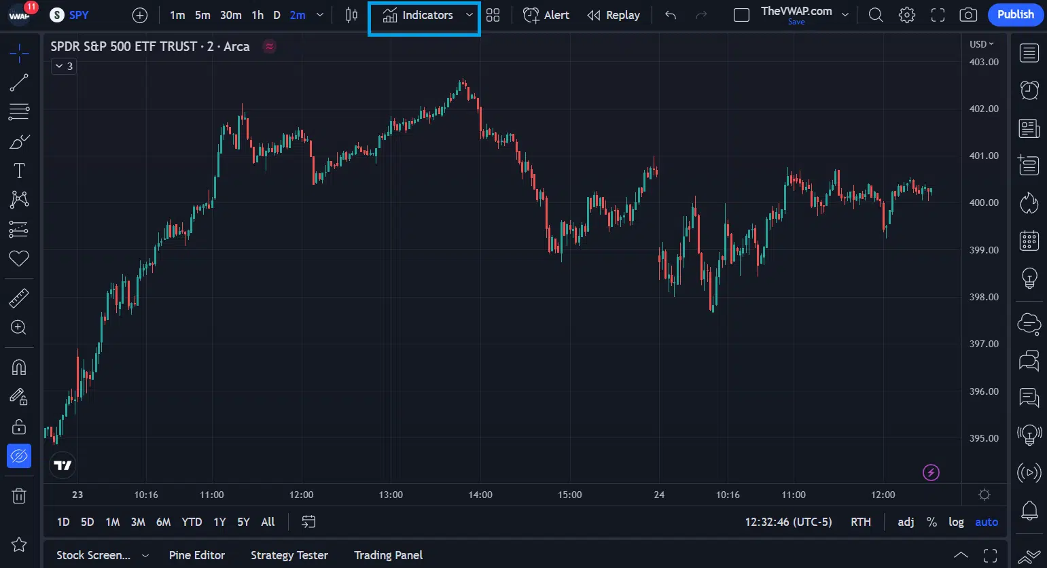Open the news panel icon
The image size is (1047, 568).
pos(1029,128)
